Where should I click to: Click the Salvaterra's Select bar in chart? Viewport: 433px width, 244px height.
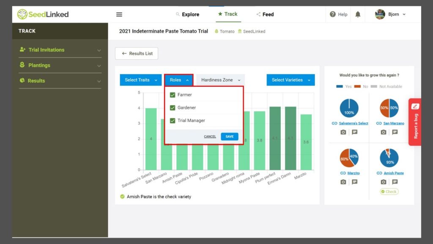[x=151, y=139]
